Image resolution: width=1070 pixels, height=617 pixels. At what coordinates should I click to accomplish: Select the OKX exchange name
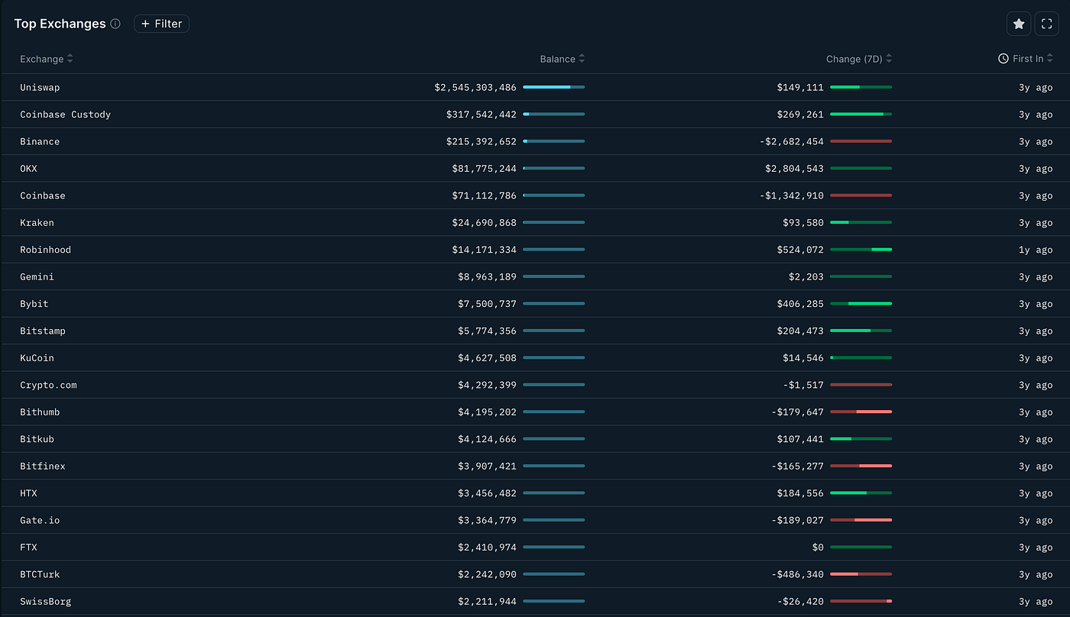tap(28, 169)
